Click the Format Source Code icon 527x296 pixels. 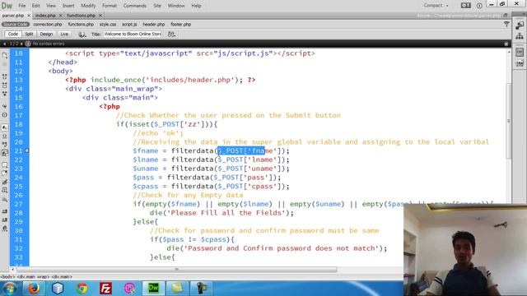[5, 229]
